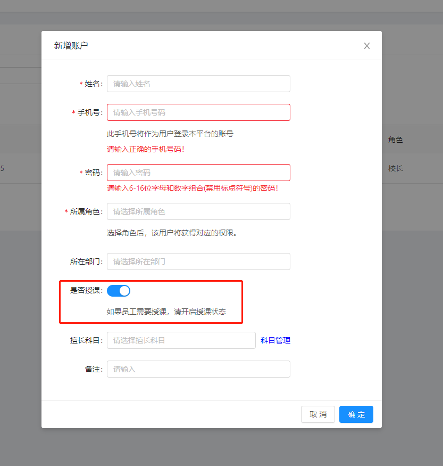Click the 确定 button

point(356,414)
